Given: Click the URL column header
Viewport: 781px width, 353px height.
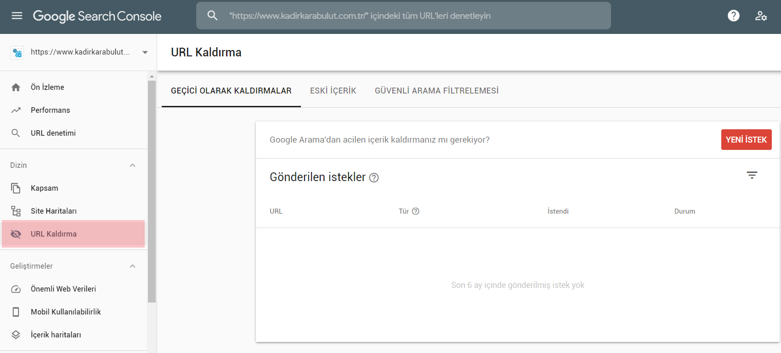Looking at the screenshot, I should pyautogui.click(x=276, y=211).
